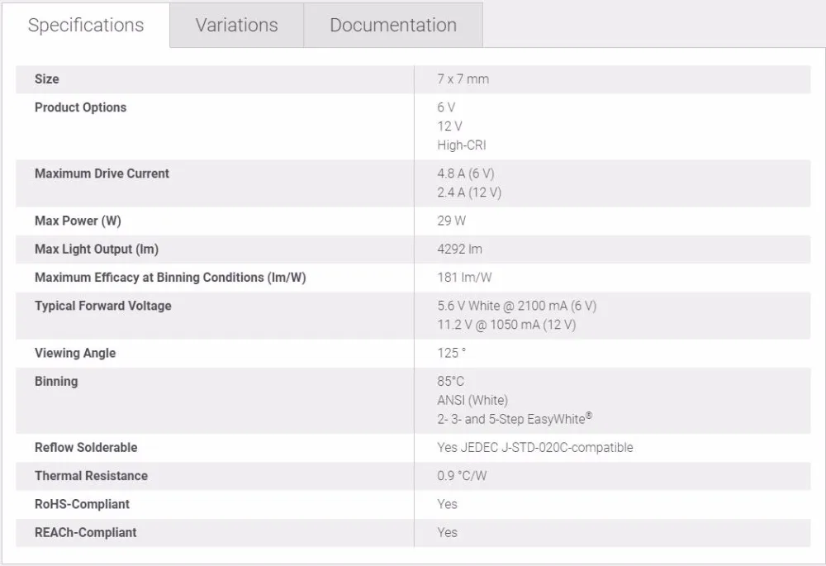Select the 'Max Light Output (lm)' label

(x=97, y=250)
